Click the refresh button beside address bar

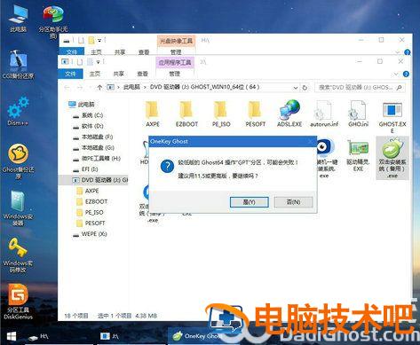pos(305,88)
